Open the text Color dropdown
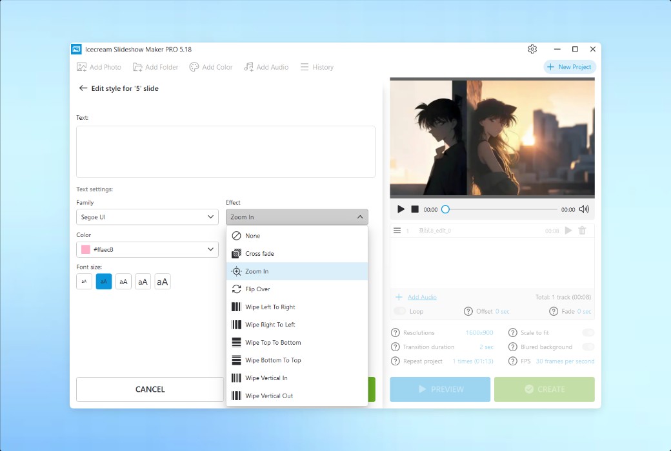The image size is (671, 451). point(147,249)
